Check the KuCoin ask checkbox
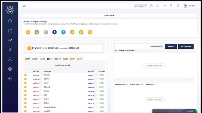 click(x=96, y=99)
